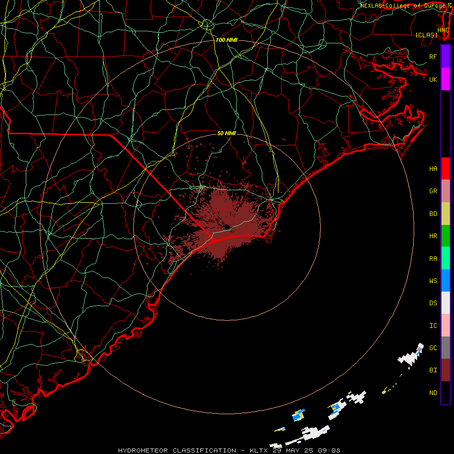Click the BI legend label
The image size is (454, 454).
tap(433, 370)
